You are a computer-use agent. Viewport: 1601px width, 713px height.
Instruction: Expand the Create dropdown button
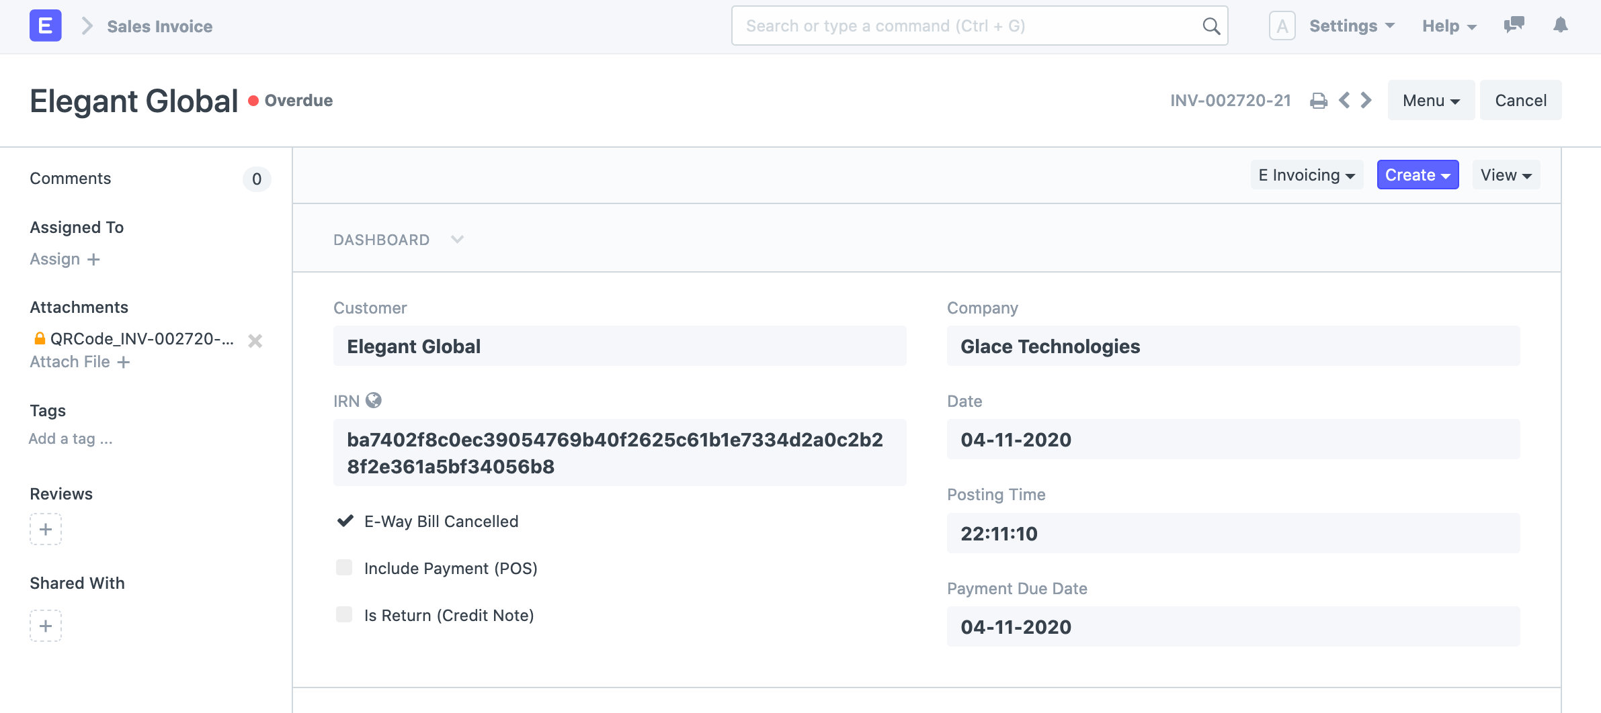click(x=1418, y=175)
